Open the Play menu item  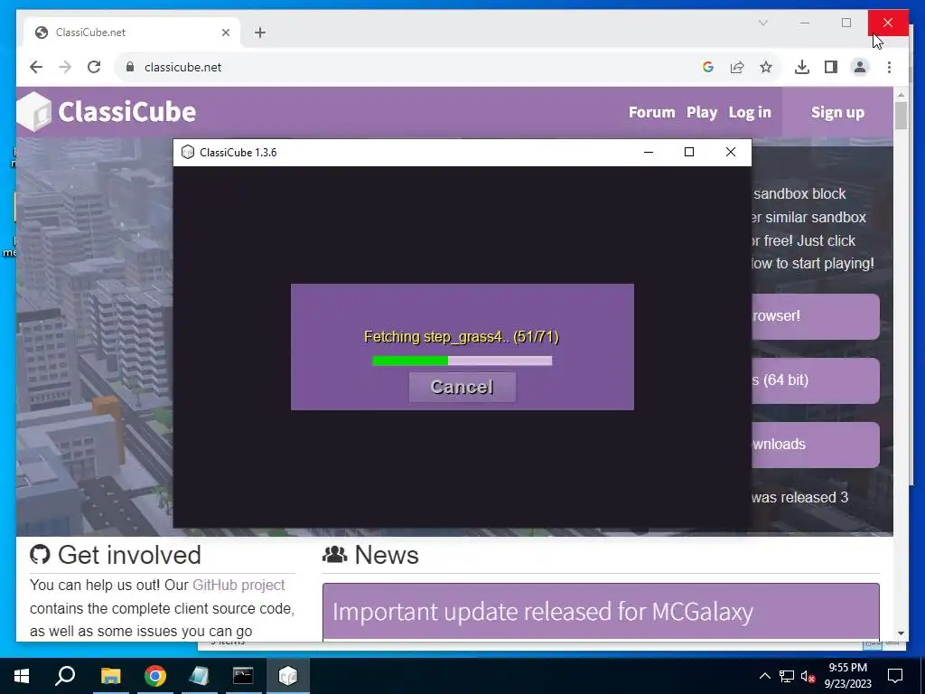click(x=701, y=112)
